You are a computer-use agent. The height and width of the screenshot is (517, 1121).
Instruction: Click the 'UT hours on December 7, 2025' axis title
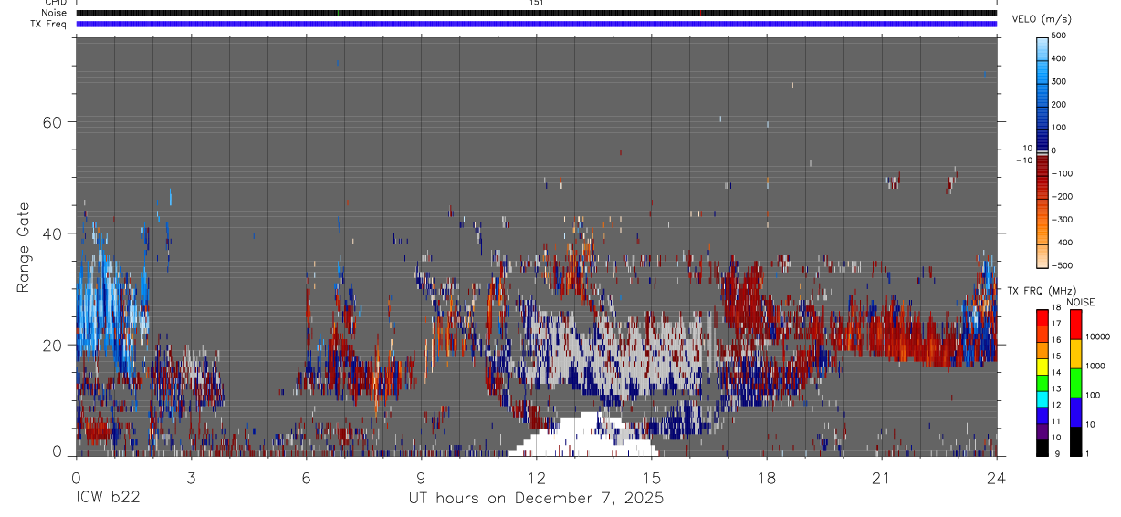click(536, 498)
